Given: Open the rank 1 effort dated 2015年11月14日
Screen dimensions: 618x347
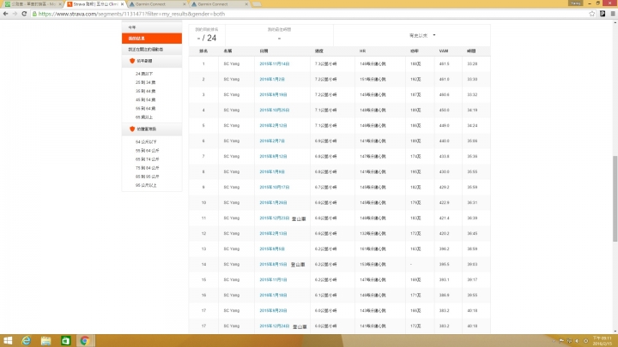Looking at the screenshot, I should (x=275, y=63).
